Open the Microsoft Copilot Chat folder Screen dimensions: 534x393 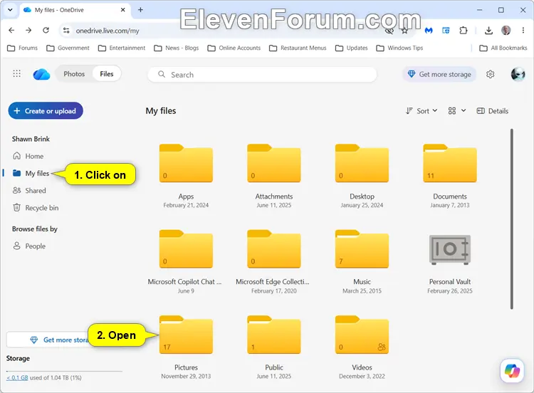click(186, 249)
